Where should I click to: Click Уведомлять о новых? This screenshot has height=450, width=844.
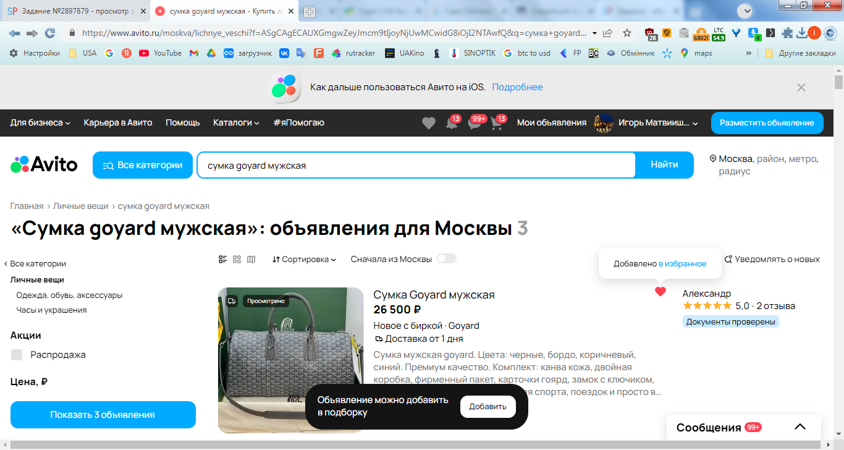pos(772,260)
